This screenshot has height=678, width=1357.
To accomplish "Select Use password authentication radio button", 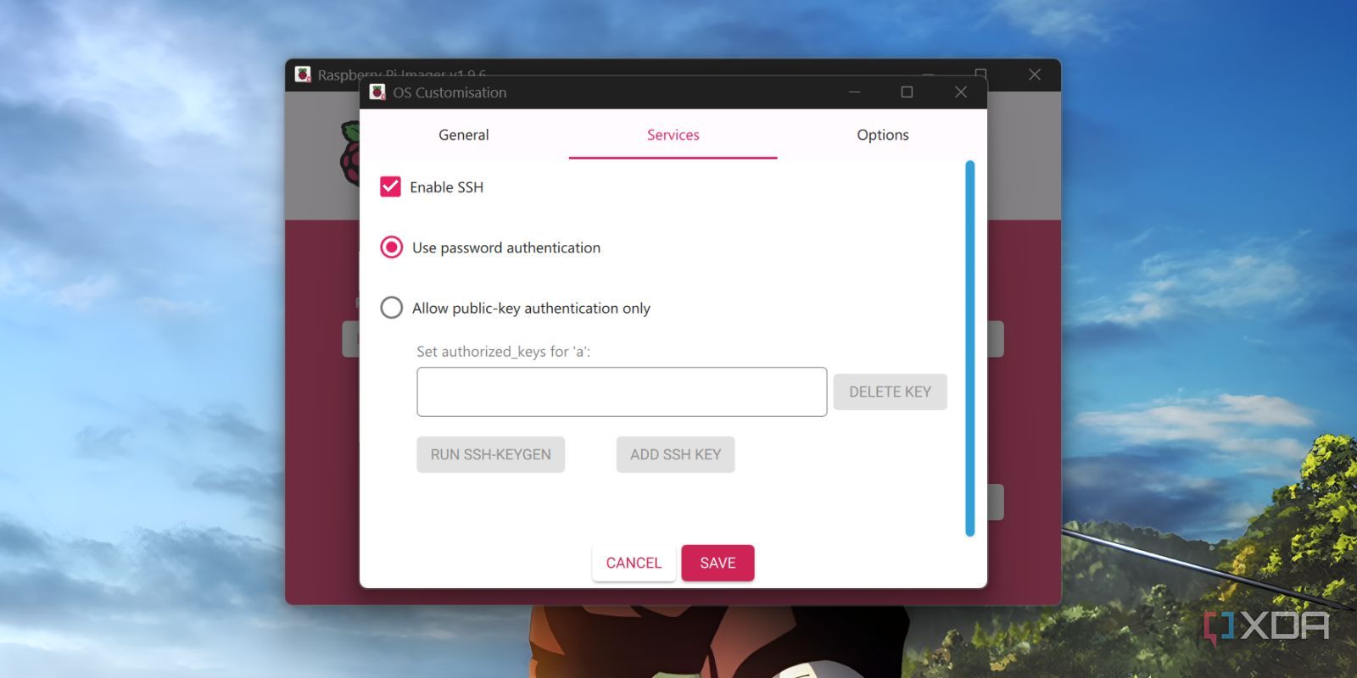I will tap(391, 247).
